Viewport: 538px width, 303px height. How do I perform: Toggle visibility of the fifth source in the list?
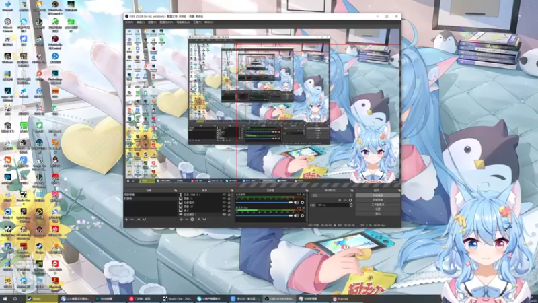(x=224, y=211)
